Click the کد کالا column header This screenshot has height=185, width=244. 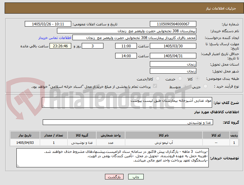click(x=216, y=135)
